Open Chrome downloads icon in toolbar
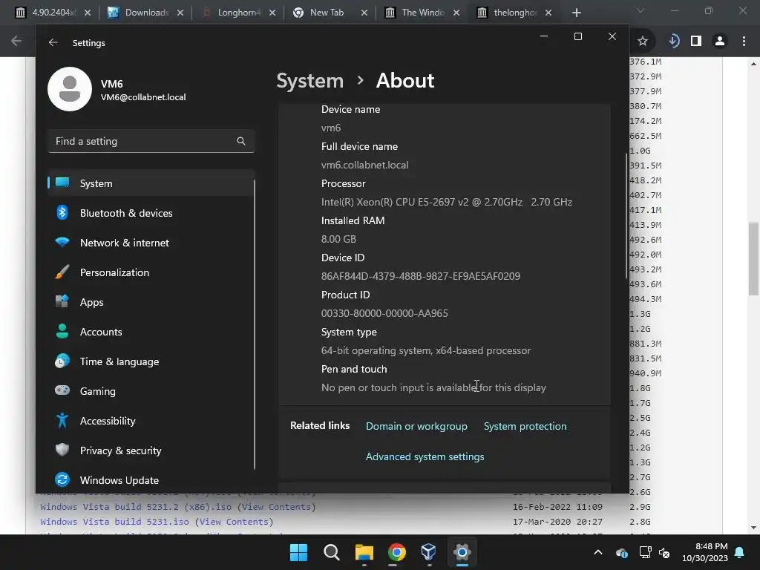The width and height of the screenshot is (760, 570). click(674, 42)
